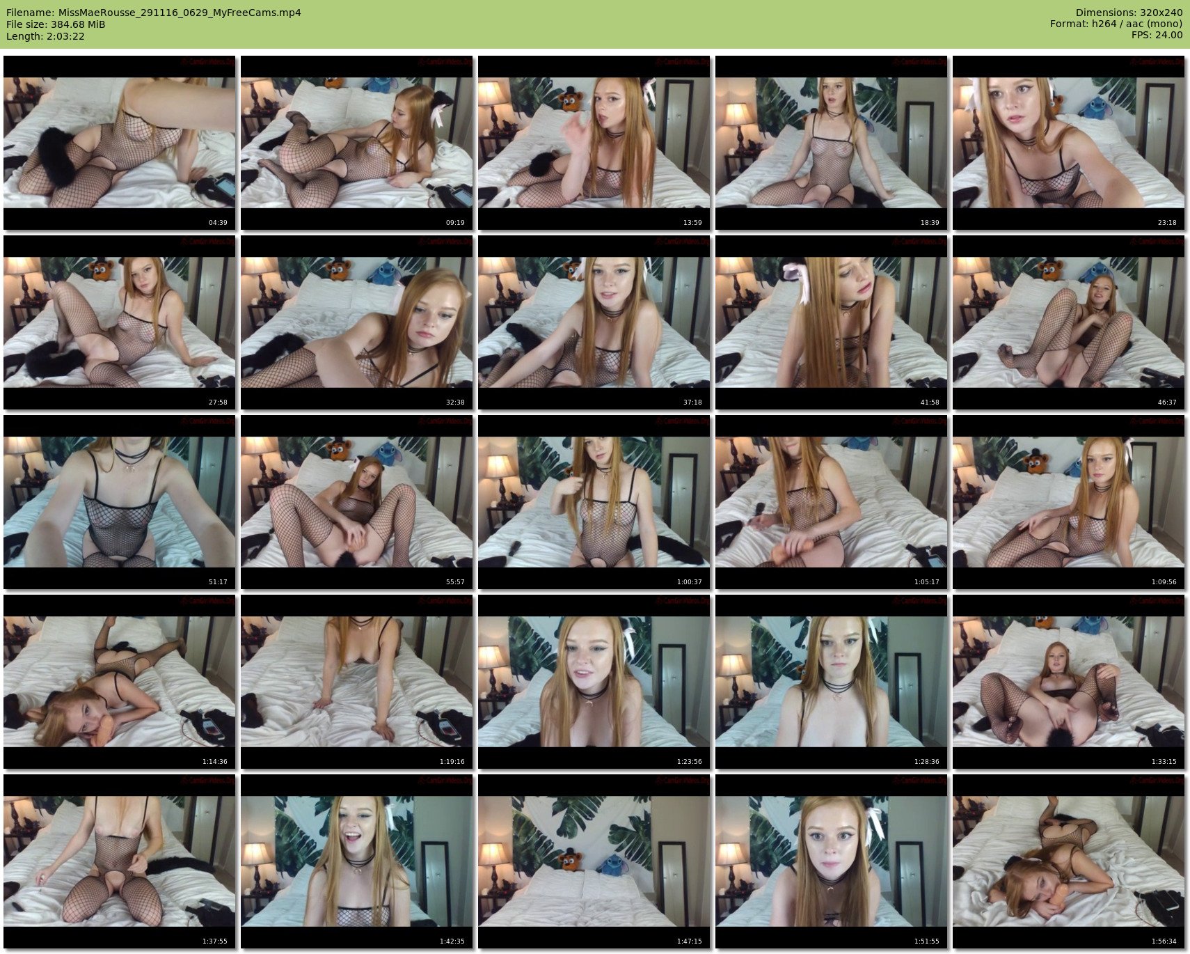Select the frame at 1:23:56

pyautogui.click(x=594, y=682)
